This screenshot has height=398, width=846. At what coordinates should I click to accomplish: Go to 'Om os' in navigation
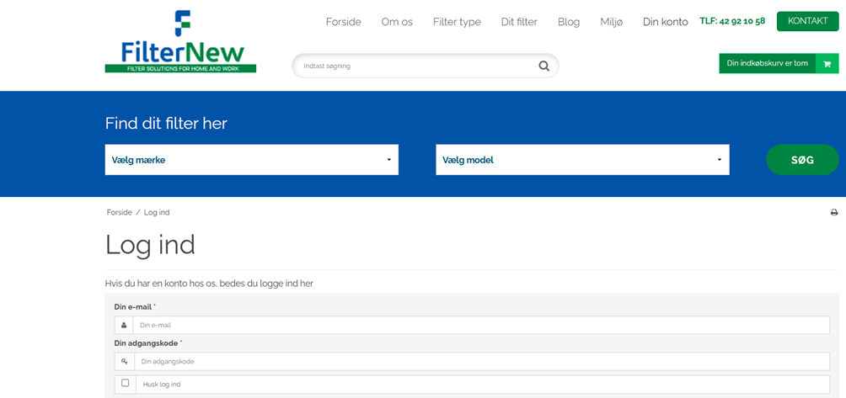coord(397,22)
